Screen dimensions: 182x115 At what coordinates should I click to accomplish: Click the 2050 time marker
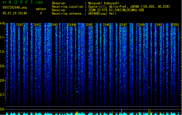click(175, 25)
